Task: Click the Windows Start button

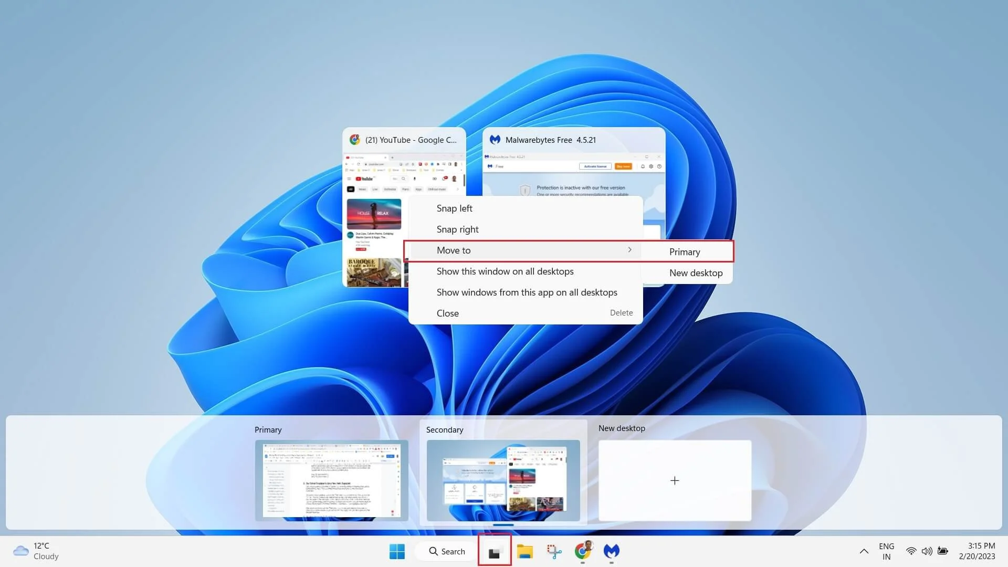Action: (397, 551)
